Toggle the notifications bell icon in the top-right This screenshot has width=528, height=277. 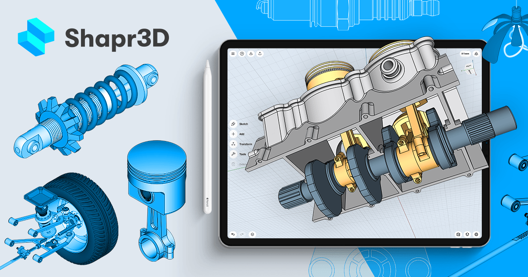pos(477,53)
